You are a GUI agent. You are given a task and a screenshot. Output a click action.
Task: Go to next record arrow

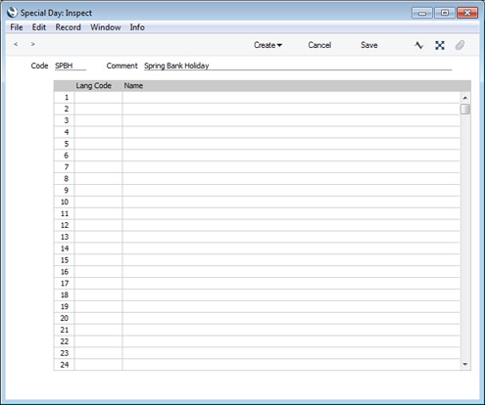[32, 44]
